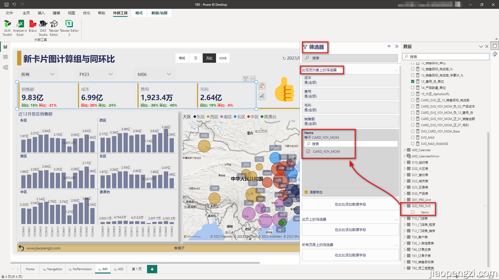Open Bravo external tool

32,27
